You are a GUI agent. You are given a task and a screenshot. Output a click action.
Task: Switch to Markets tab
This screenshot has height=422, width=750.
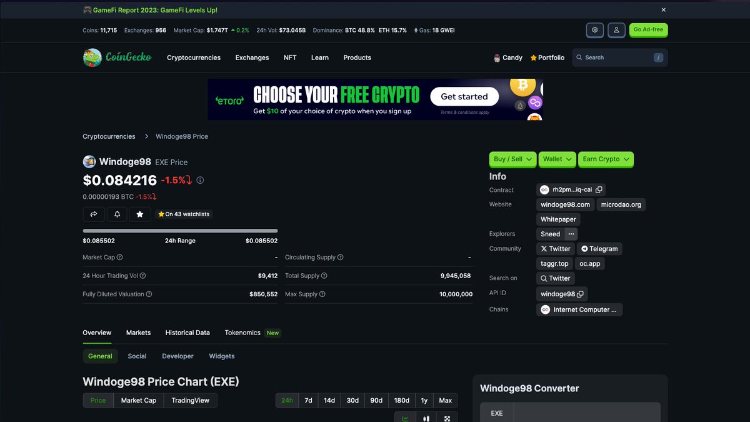(138, 333)
